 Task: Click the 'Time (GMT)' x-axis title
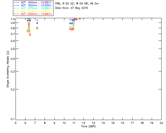[88, 127]
